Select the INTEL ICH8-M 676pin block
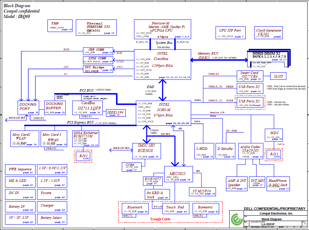The image size is (309, 230). pyautogui.click(x=164, y=110)
